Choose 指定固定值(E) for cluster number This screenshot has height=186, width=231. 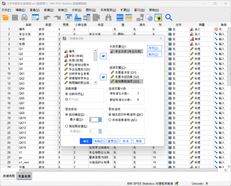(76, 126)
